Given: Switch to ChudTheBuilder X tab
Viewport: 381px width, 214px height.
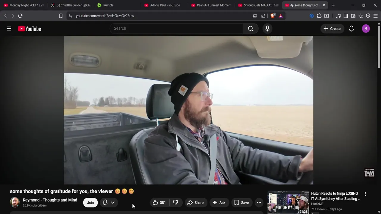Looking at the screenshot, I should coord(71,5).
